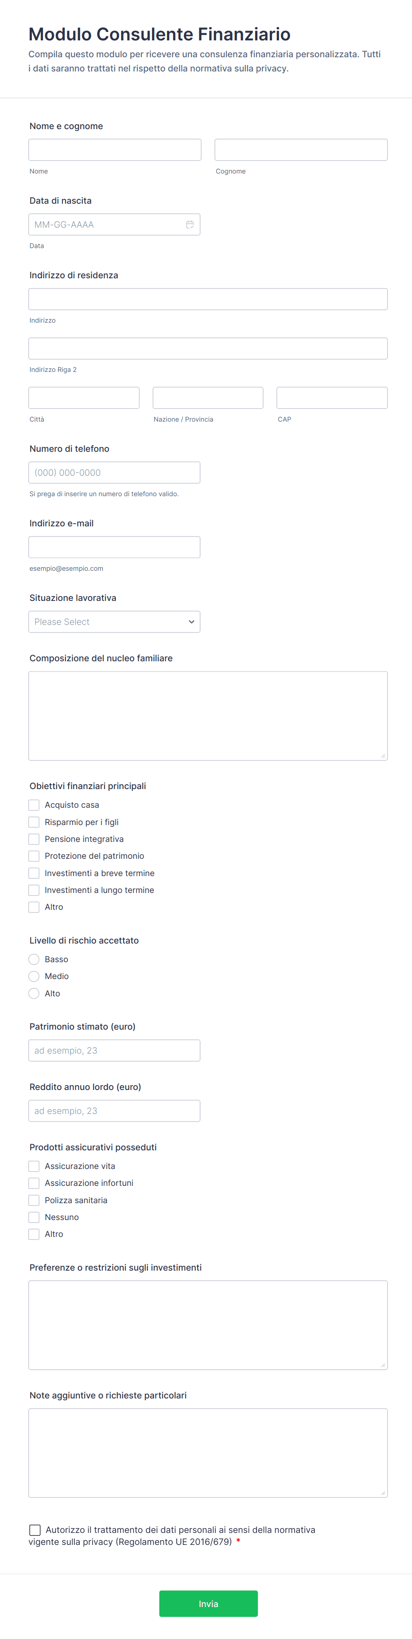Click the Composizione del nucleo familiare textarea
The height and width of the screenshot is (1639, 412).
[x=208, y=716]
